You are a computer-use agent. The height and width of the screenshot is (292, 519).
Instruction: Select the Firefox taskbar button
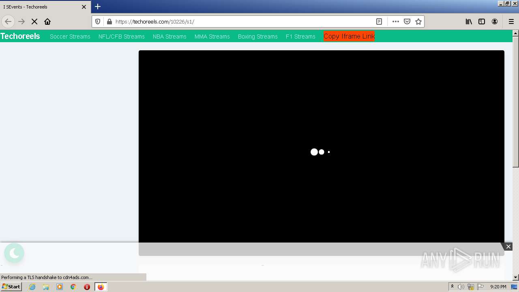(101, 287)
